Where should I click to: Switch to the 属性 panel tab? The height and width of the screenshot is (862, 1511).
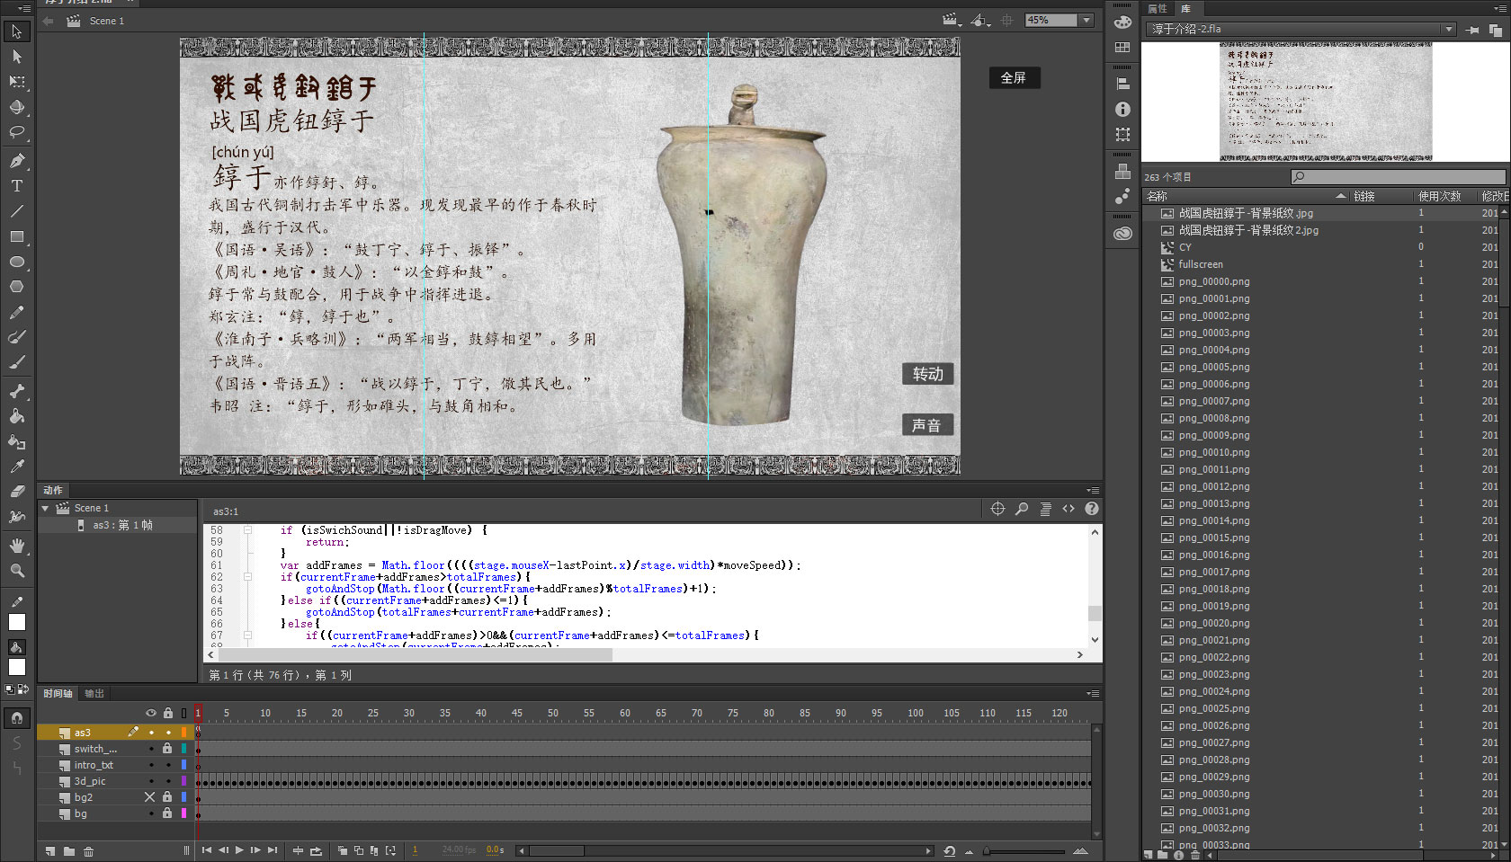1157,8
